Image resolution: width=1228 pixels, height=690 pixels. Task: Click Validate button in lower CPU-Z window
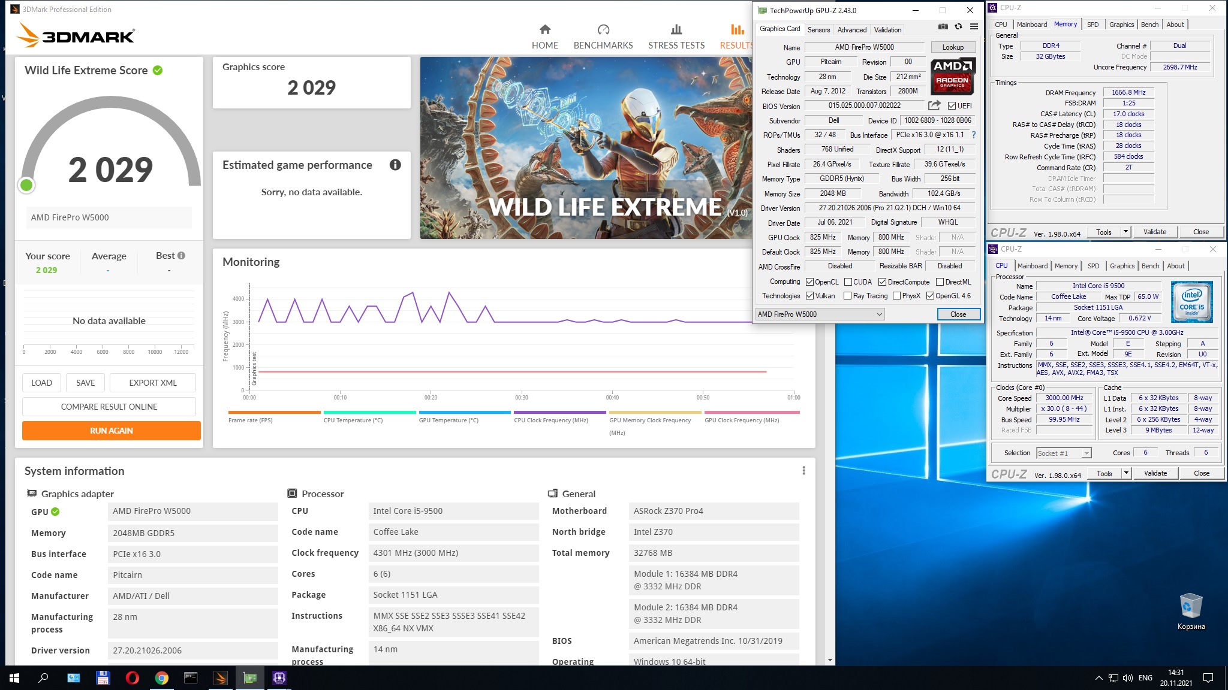[1155, 473]
